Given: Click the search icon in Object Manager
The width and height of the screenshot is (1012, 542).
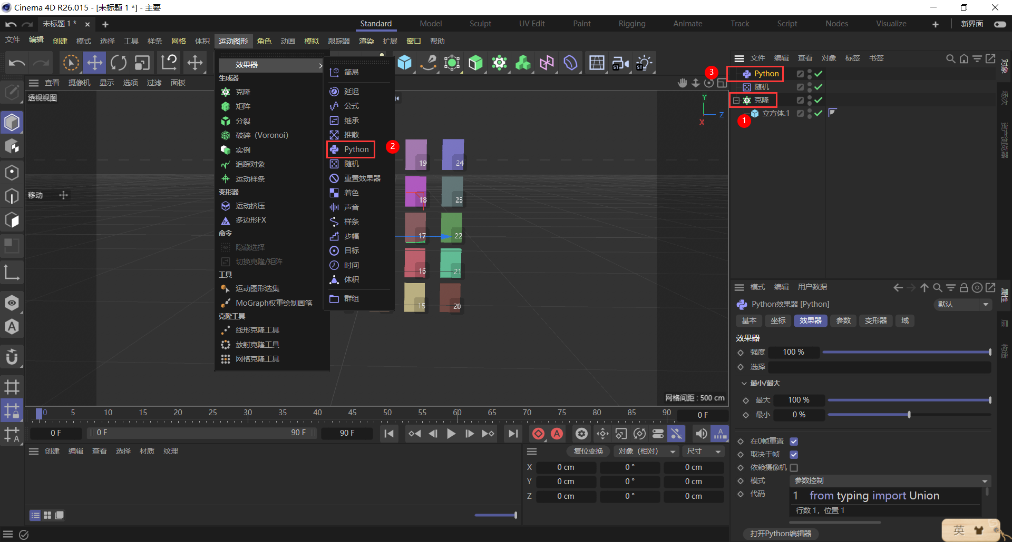Looking at the screenshot, I should (950, 58).
